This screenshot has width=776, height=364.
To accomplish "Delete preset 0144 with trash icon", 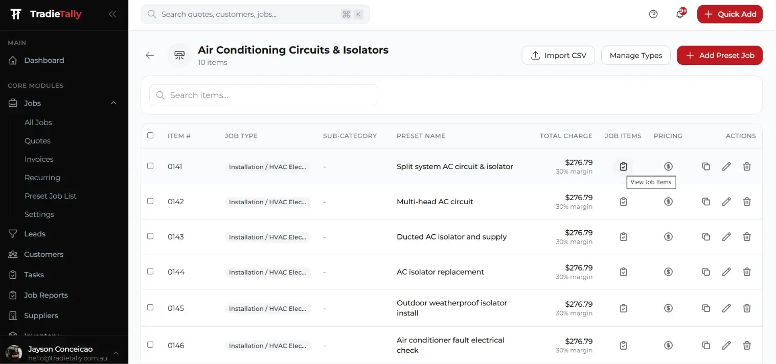I will [x=747, y=272].
